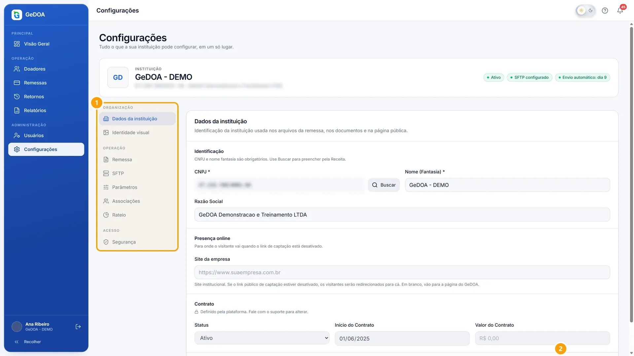The width and height of the screenshot is (634, 356).
Task: Click the GeDOA logo icon
Action: [x=17, y=15]
